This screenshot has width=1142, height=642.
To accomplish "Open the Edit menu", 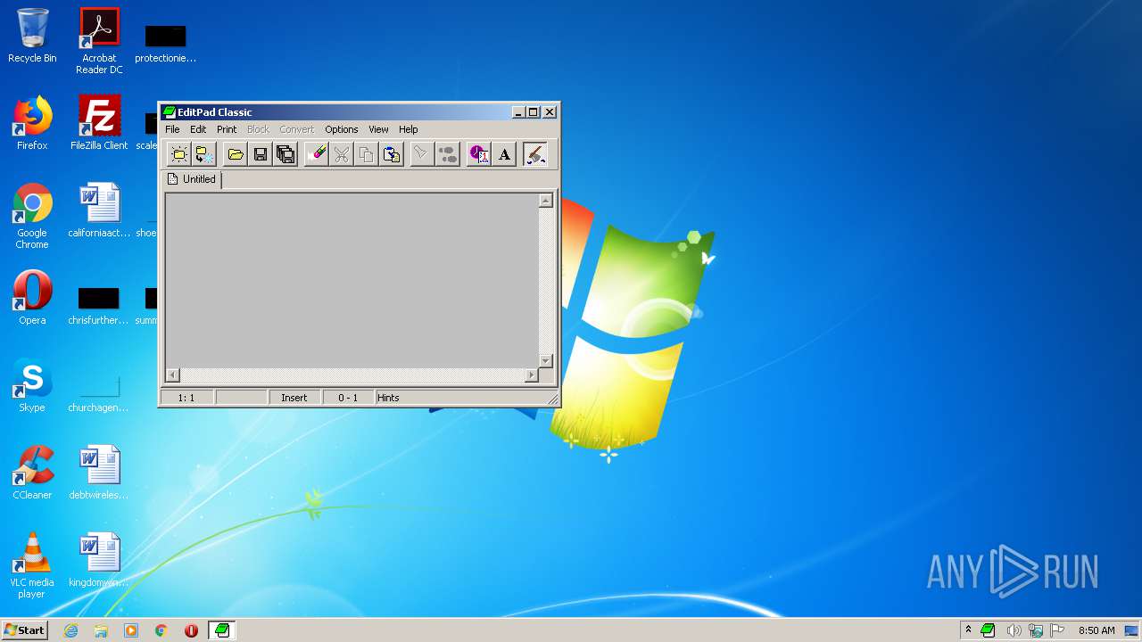I will click(x=198, y=129).
